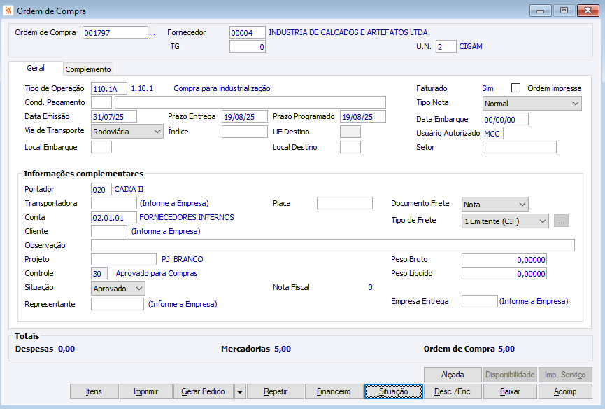
Task: Focus the Índice field
Action: (x=245, y=132)
